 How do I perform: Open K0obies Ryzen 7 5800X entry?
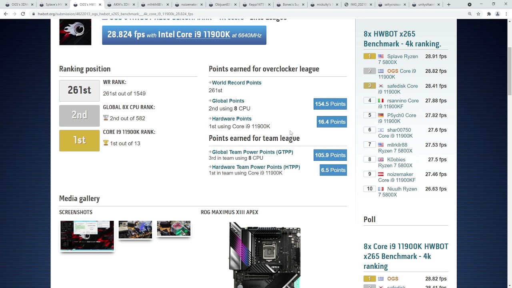(395, 162)
